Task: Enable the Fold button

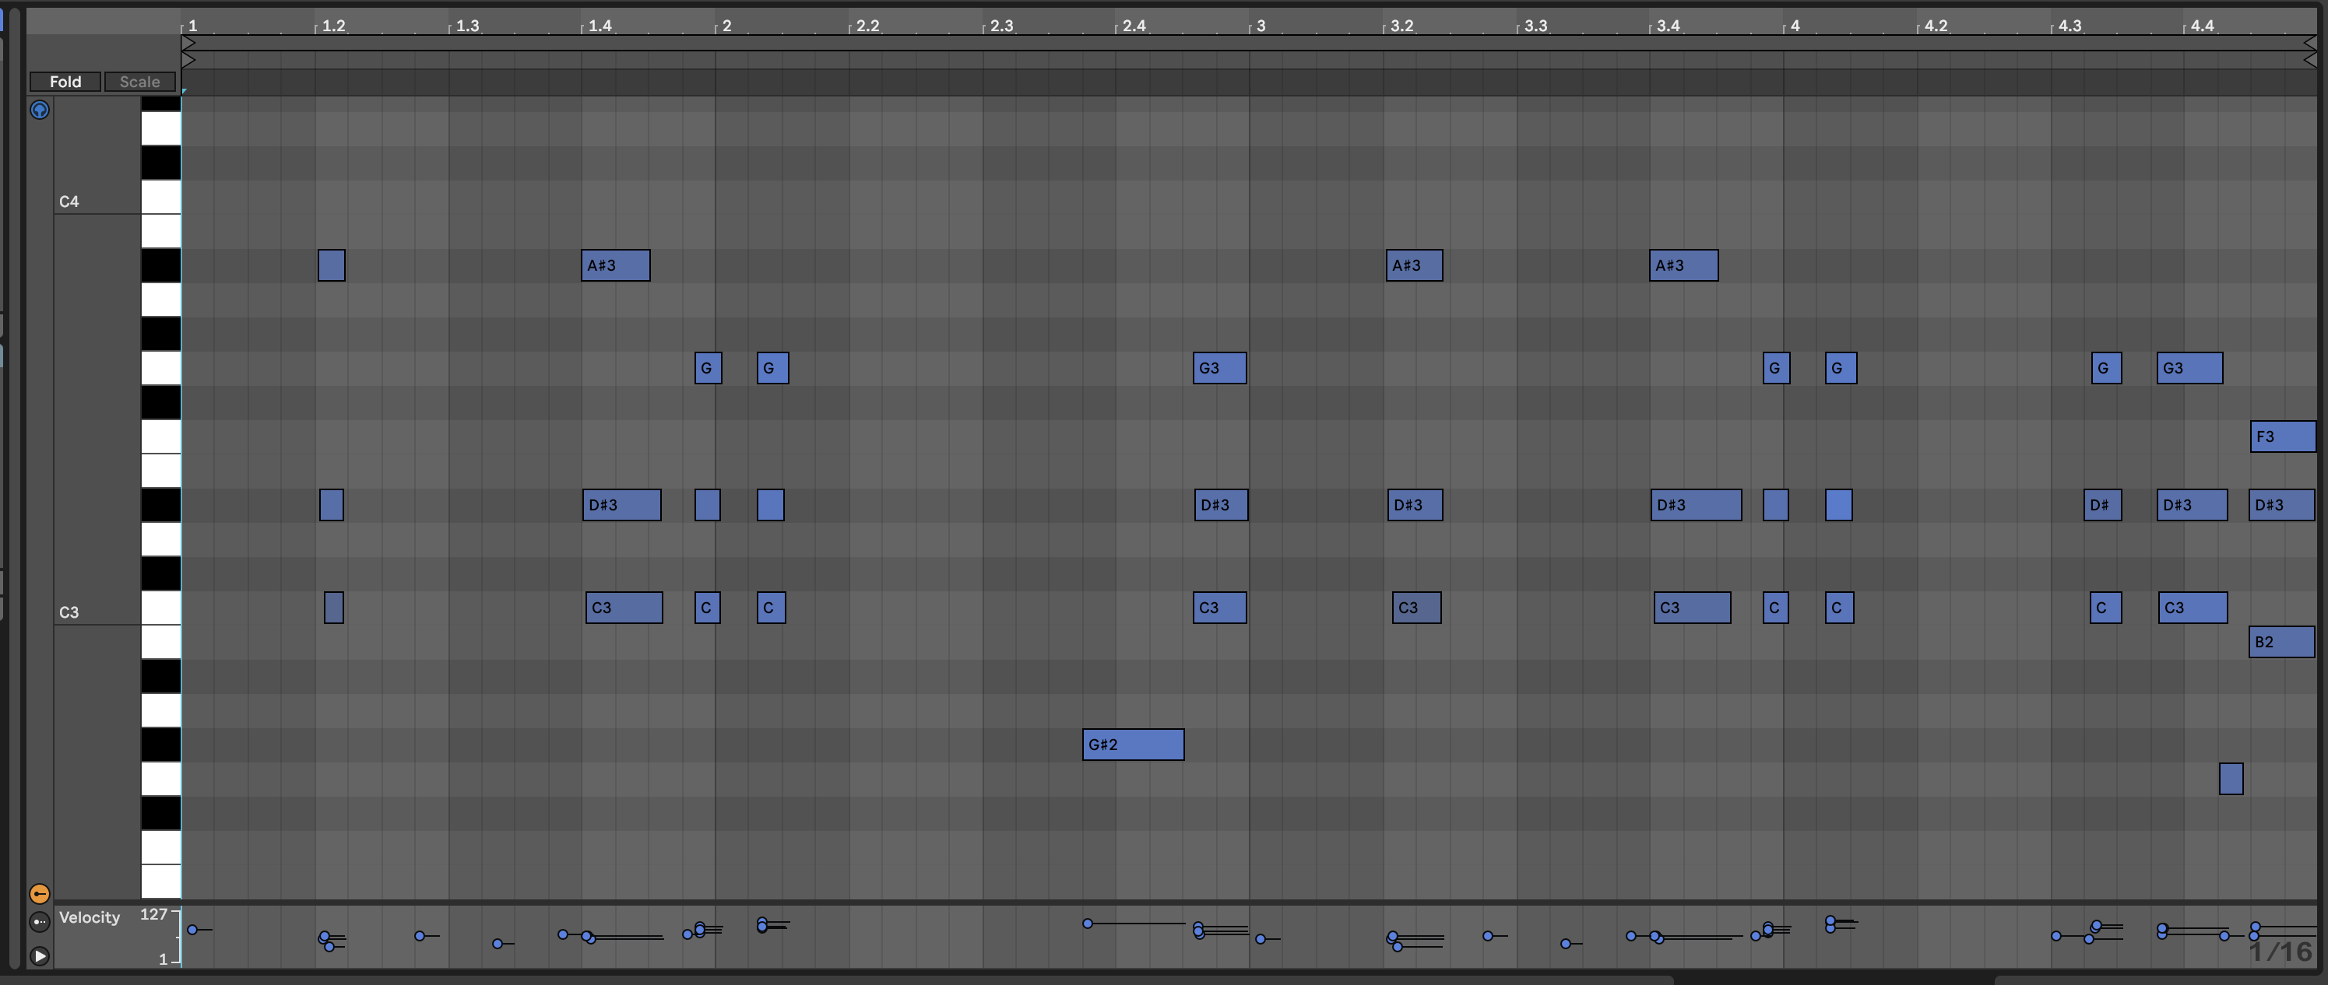Action: pos(65,81)
